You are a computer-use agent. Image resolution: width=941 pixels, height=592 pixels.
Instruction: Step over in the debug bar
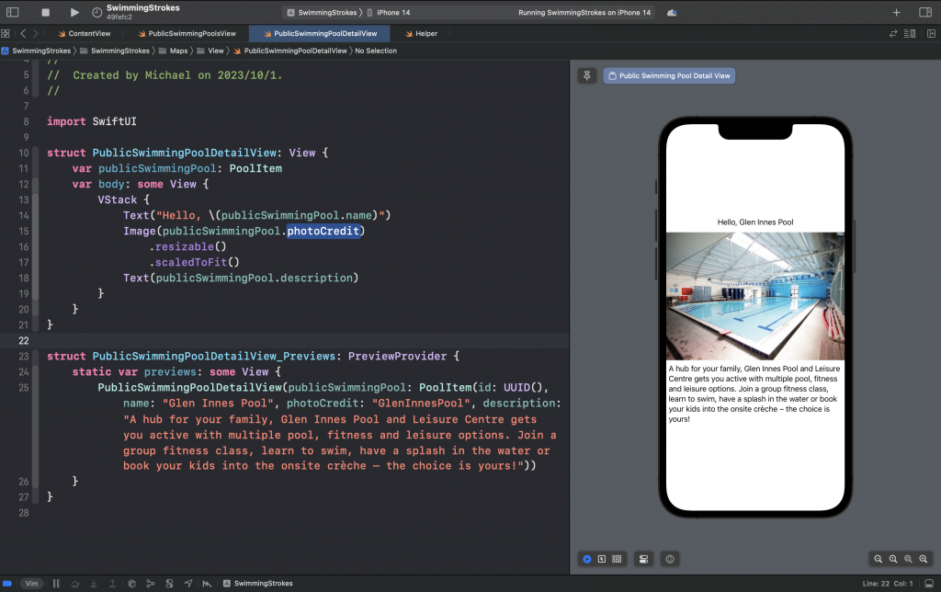(75, 584)
